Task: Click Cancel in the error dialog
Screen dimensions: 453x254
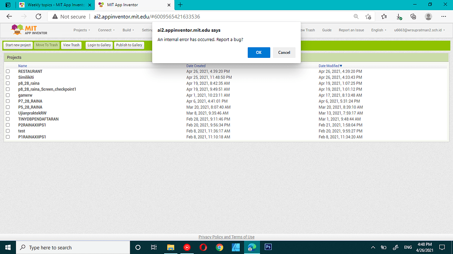Action: (x=284, y=52)
